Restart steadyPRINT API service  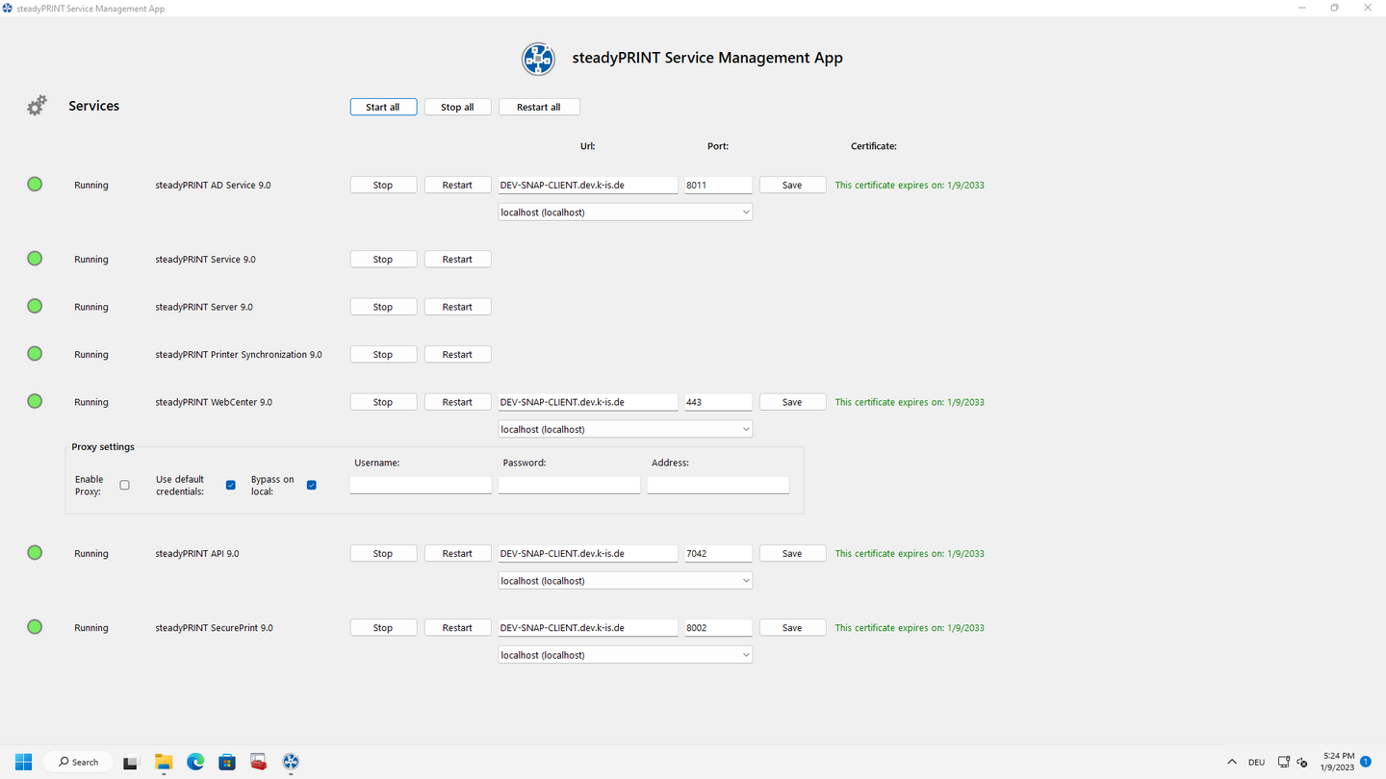pyautogui.click(x=458, y=553)
